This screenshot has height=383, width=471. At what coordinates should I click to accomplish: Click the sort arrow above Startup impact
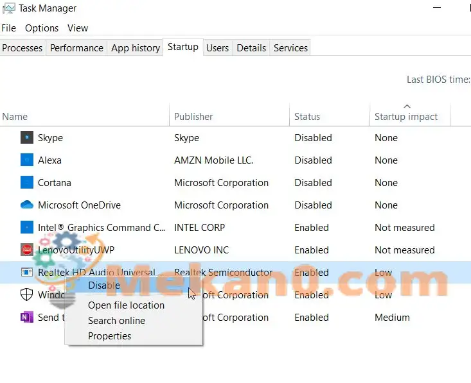pyautogui.click(x=407, y=106)
